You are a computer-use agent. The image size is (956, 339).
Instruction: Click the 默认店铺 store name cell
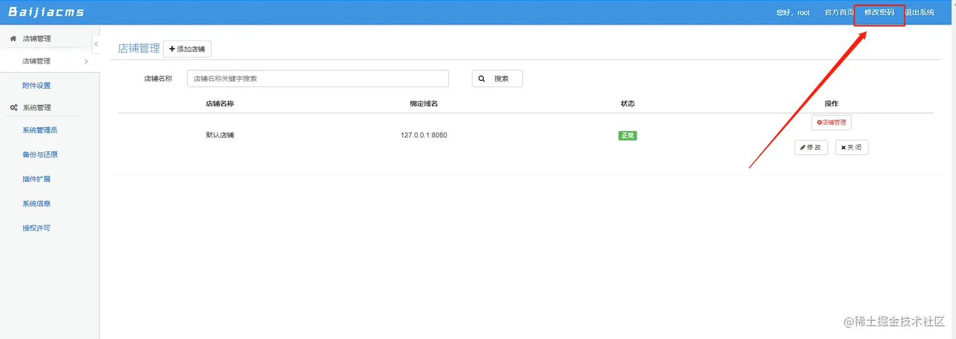pyautogui.click(x=220, y=135)
